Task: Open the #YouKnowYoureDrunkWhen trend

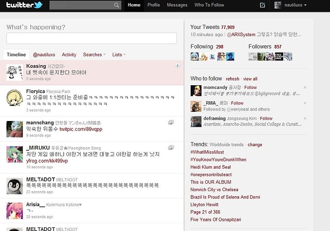Action: coord(218,159)
